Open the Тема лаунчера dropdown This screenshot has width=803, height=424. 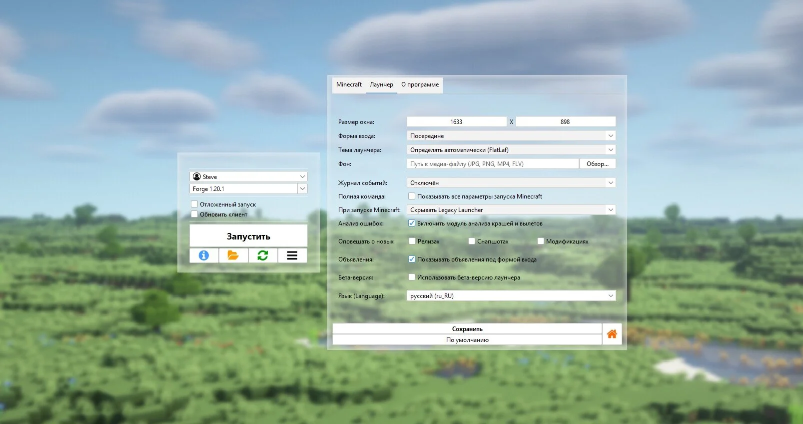(x=610, y=149)
